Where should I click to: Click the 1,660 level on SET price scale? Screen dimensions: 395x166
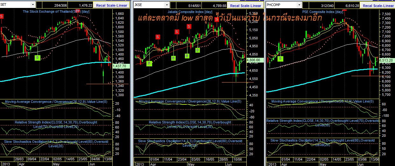(120, 14)
